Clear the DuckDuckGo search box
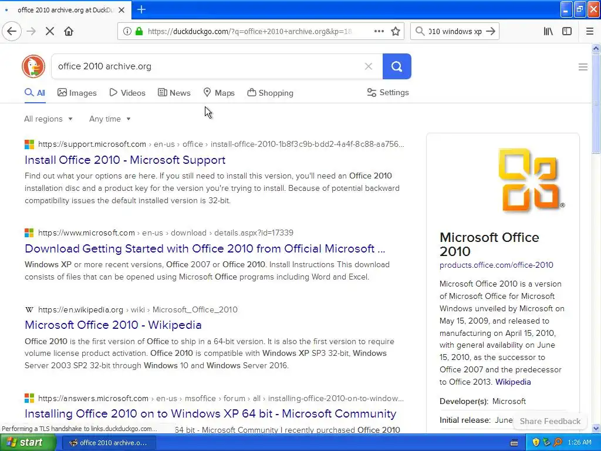Image resolution: width=601 pixels, height=451 pixels. [x=369, y=66]
